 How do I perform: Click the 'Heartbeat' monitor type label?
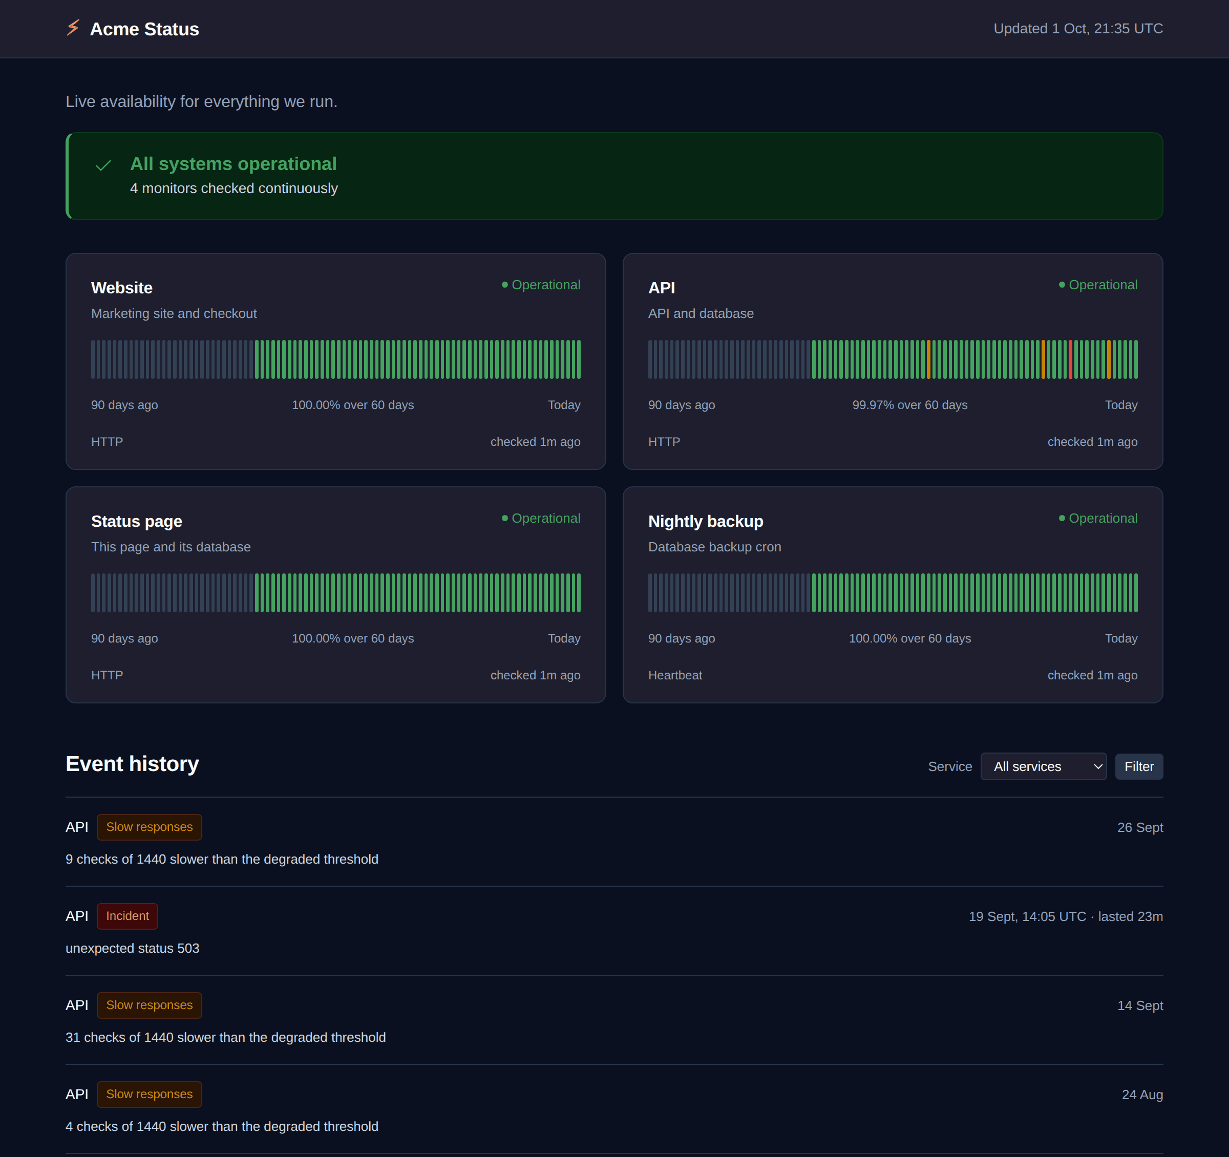click(x=674, y=675)
